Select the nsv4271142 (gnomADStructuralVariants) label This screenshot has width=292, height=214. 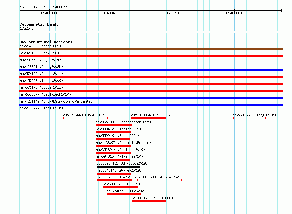point(56,101)
